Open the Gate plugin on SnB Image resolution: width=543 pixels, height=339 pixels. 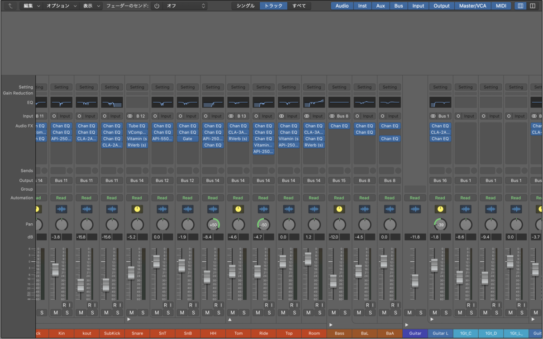click(187, 139)
